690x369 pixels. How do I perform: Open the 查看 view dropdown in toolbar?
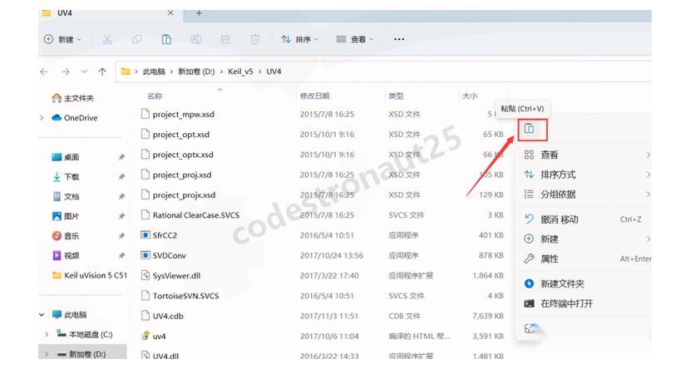coord(355,40)
